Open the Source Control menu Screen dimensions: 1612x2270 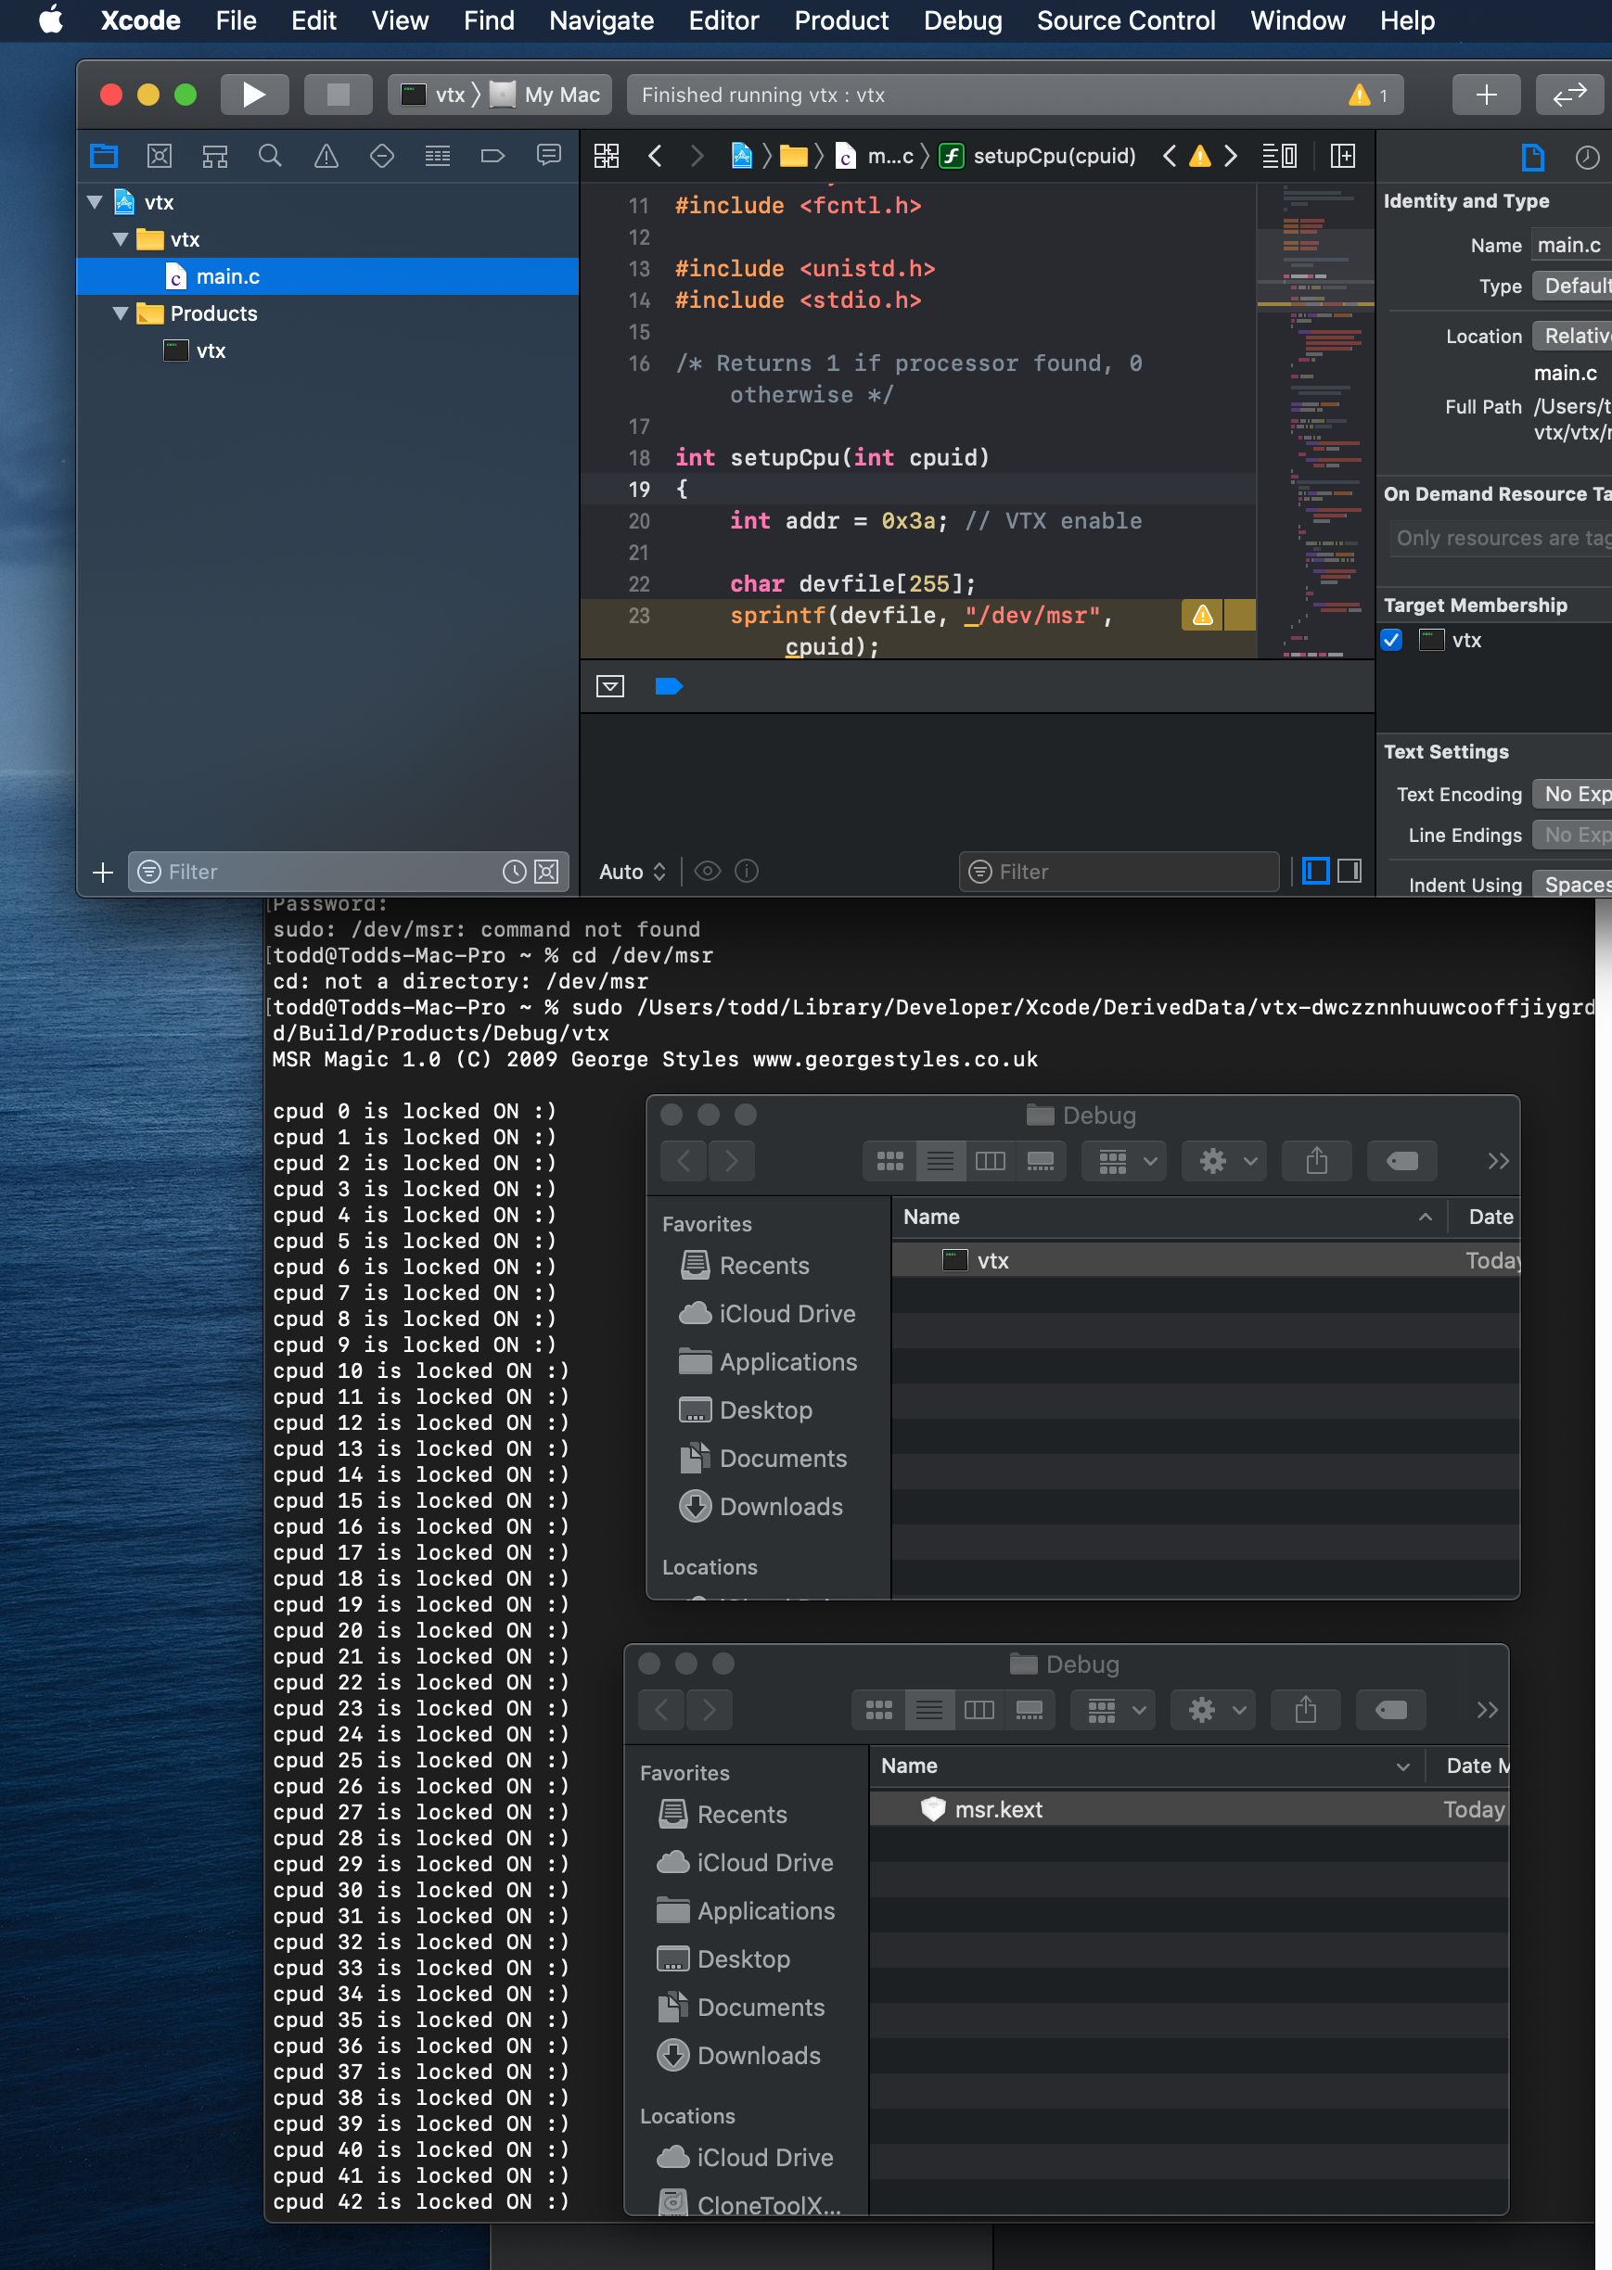[x=1126, y=19]
